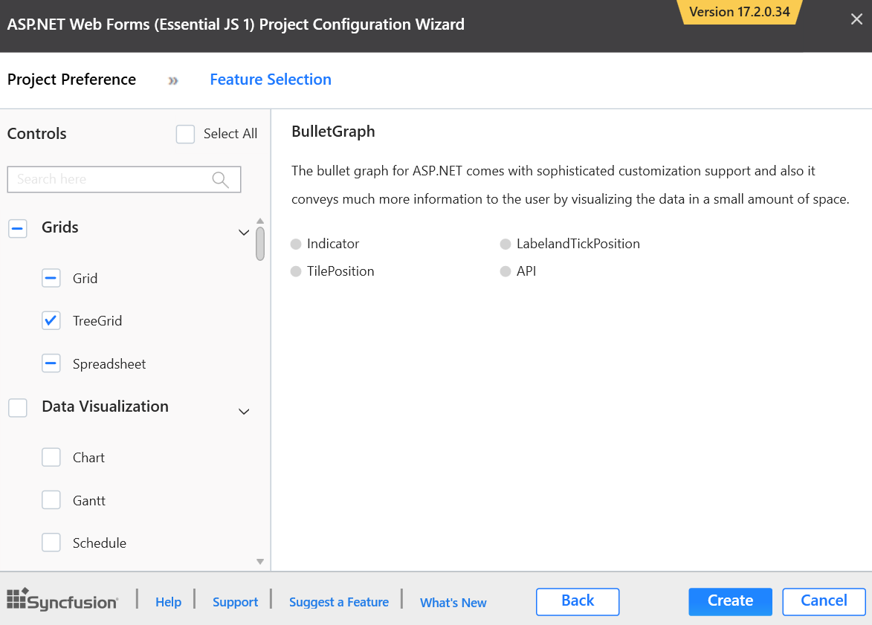Go to Project Preference step
Image resolution: width=872 pixels, height=625 pixels.
click(72, 80)
